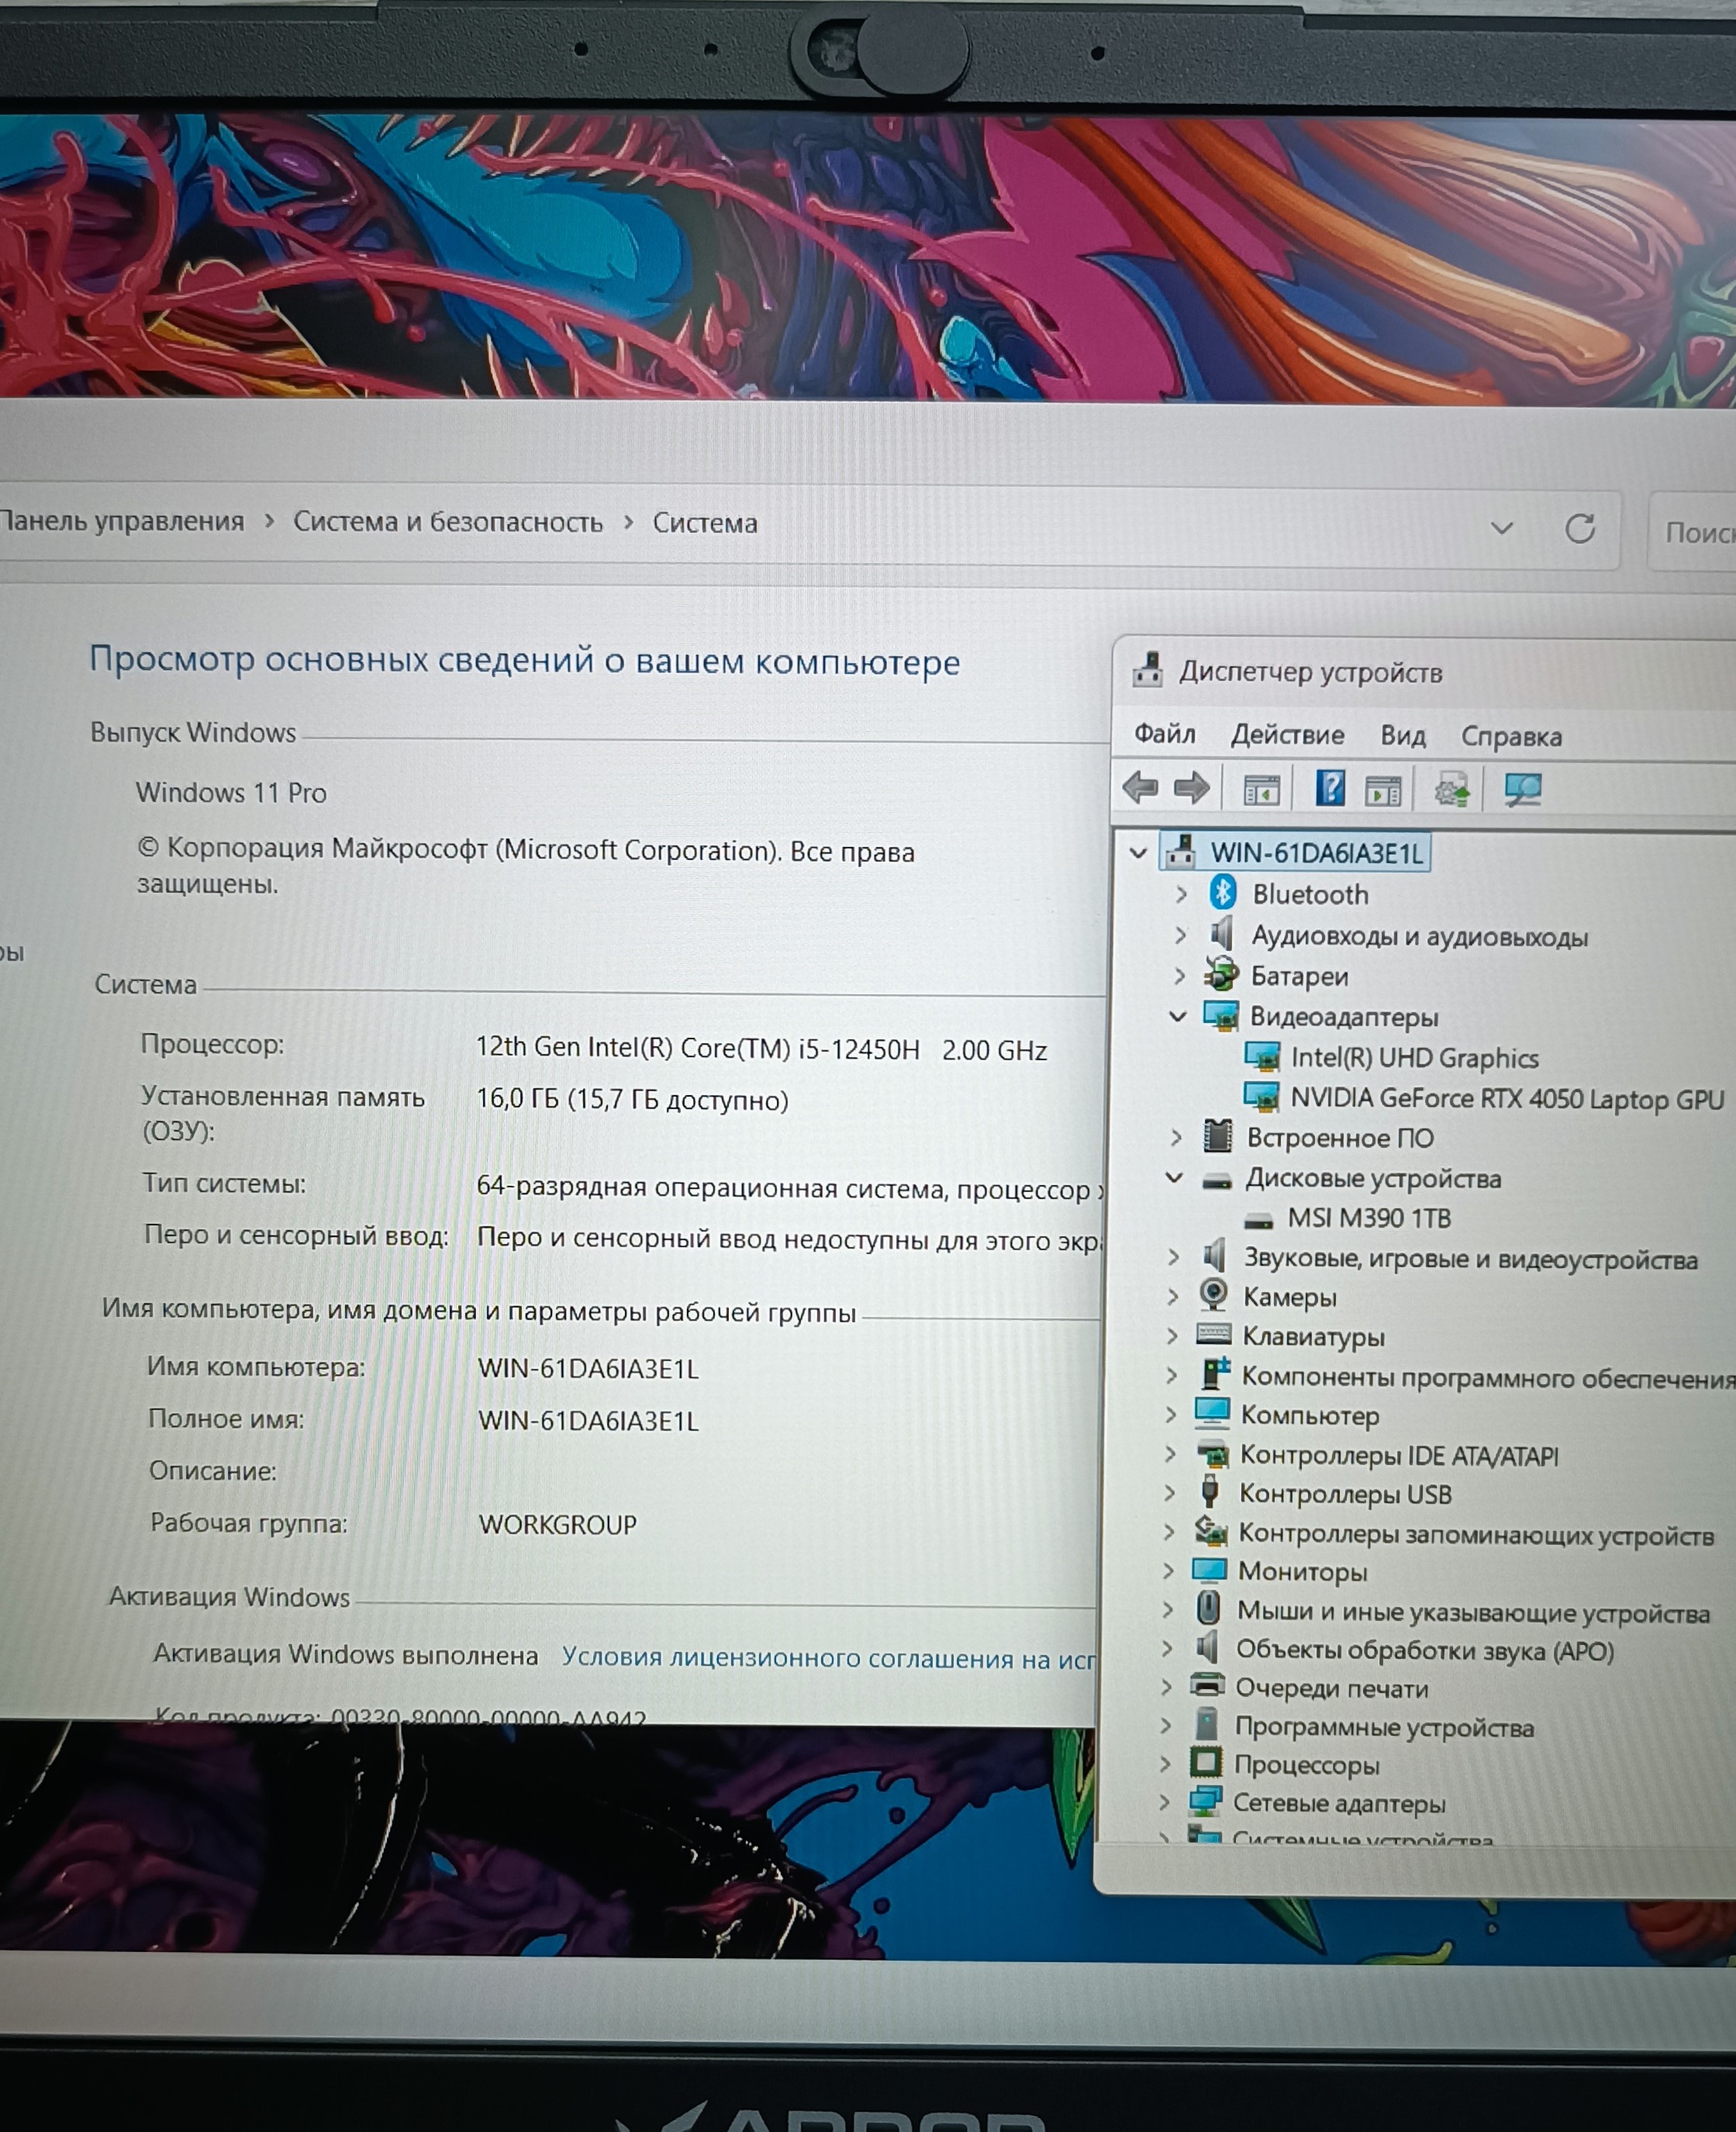The width and height of the screenshot is (1736, 2132).
Task: Click the Back arrow in Device Manager toolbar
Action: (x=1140, y=789)
